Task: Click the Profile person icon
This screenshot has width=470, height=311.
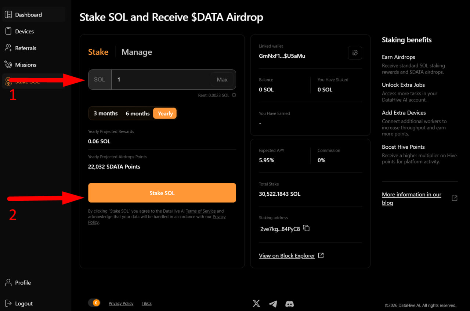Action: tap(8, 282)
